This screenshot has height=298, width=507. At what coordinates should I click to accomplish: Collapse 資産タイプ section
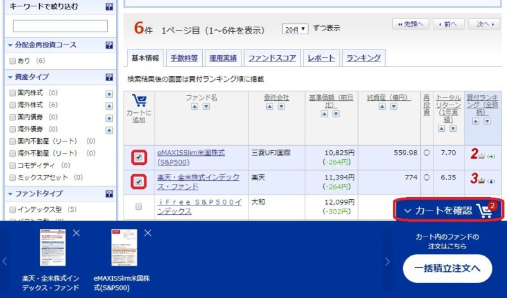click(10, 77)
